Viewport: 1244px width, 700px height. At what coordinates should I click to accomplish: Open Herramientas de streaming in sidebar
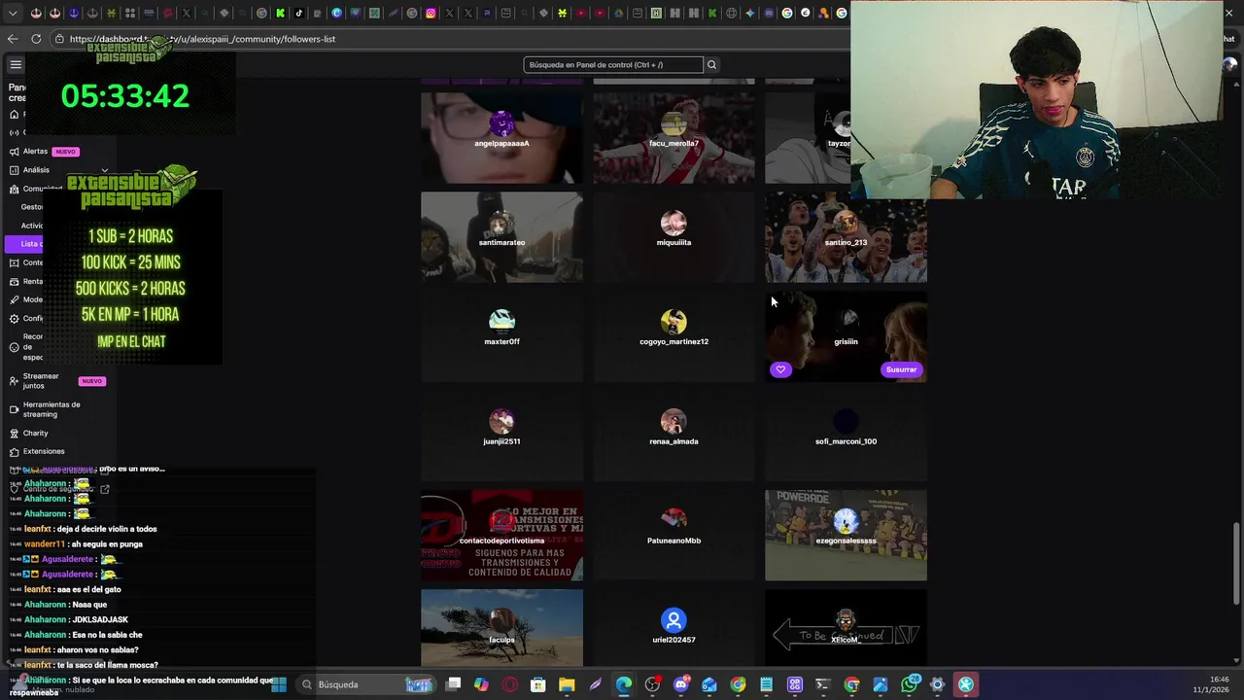coord(52,409)
